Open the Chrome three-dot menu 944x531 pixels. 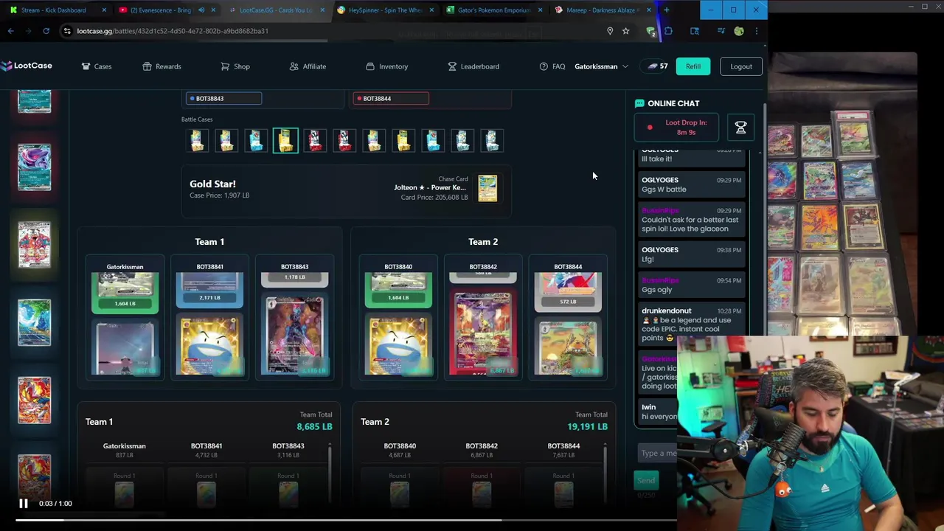pyautogui.click(x=756, y=31)
